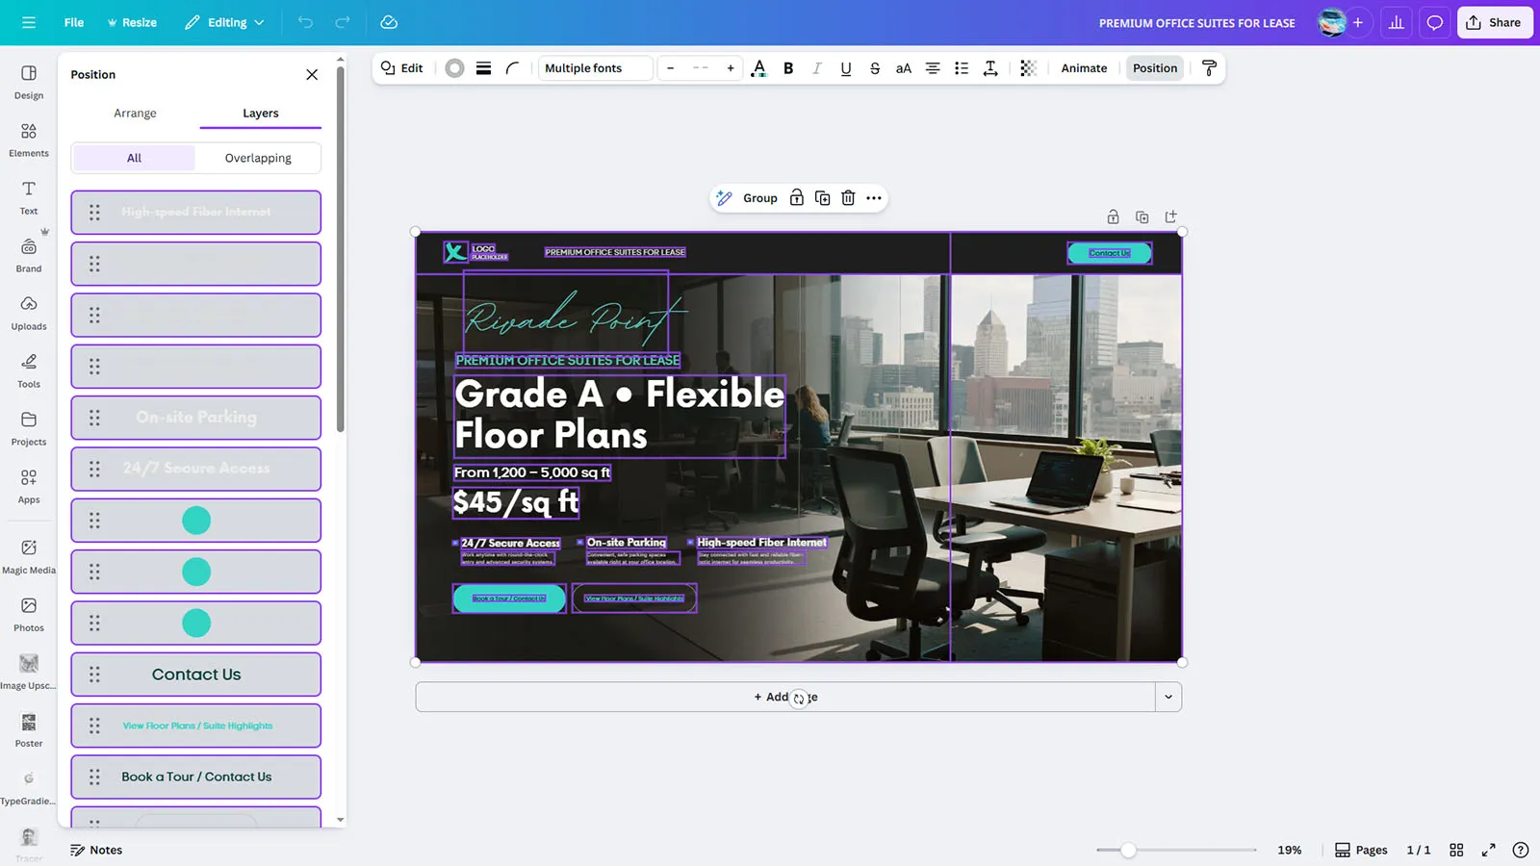Open the Multiple fonts dropdown
This screenshot has height=866, width=1540.
tap(595, 68)
